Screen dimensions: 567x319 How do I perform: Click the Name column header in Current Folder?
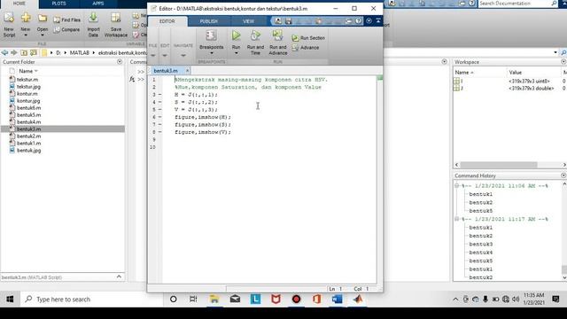(28, 71)
